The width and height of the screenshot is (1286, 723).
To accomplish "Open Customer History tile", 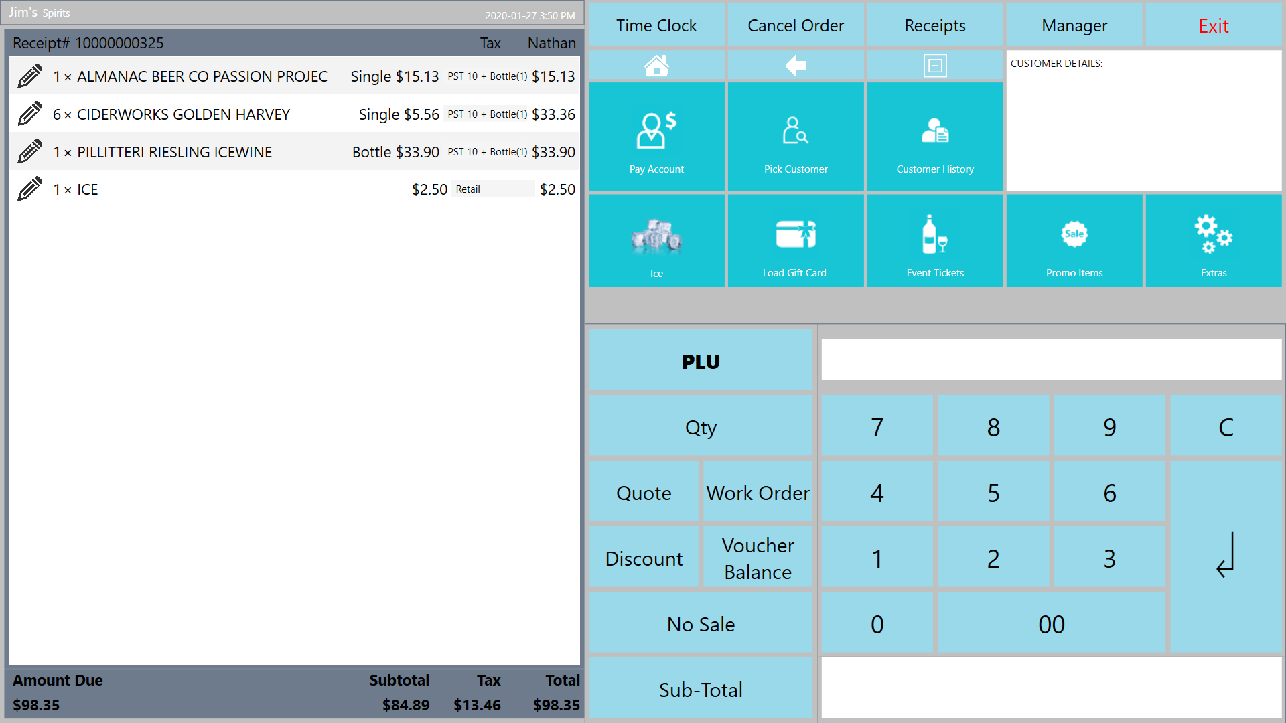I will [x=935, y=137].
